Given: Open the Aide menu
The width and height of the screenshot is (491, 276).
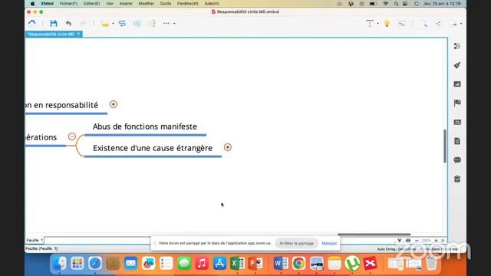Looking at the screenshot, I should tap(212, 3).
